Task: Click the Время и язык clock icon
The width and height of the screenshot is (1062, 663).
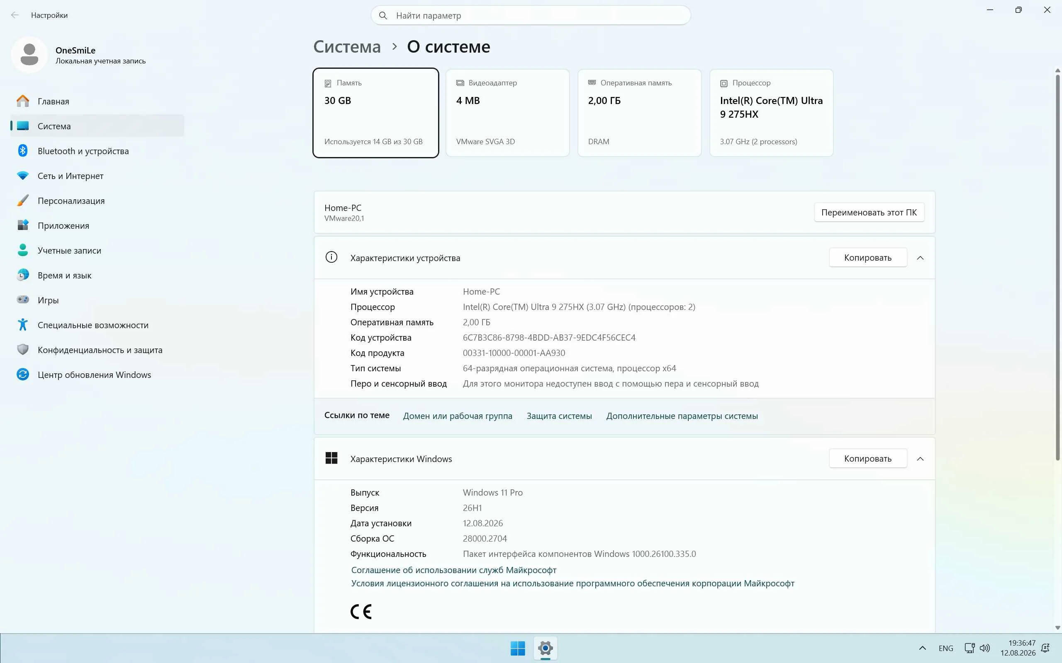Action: tap(23, 276)
